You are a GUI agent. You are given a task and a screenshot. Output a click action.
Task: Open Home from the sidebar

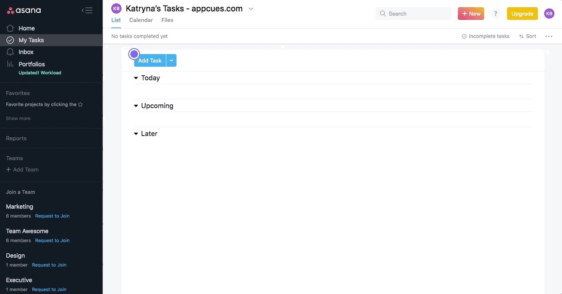26,28
